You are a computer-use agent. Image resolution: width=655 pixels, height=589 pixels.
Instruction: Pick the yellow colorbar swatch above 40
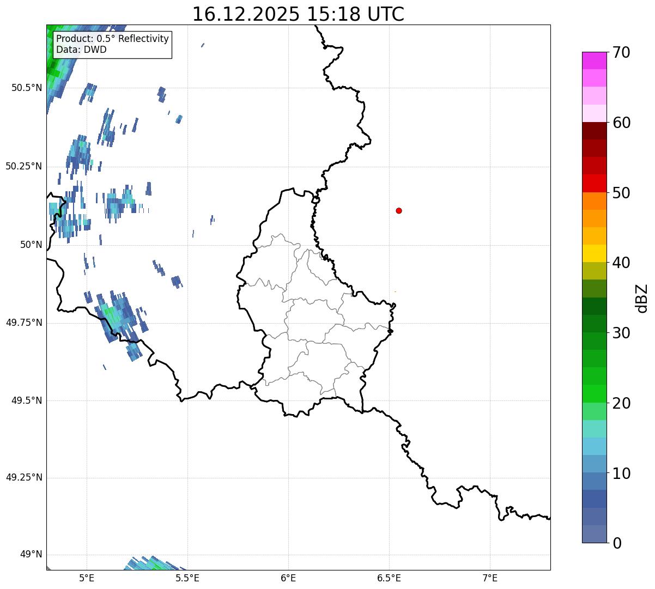tap(595, 253)
